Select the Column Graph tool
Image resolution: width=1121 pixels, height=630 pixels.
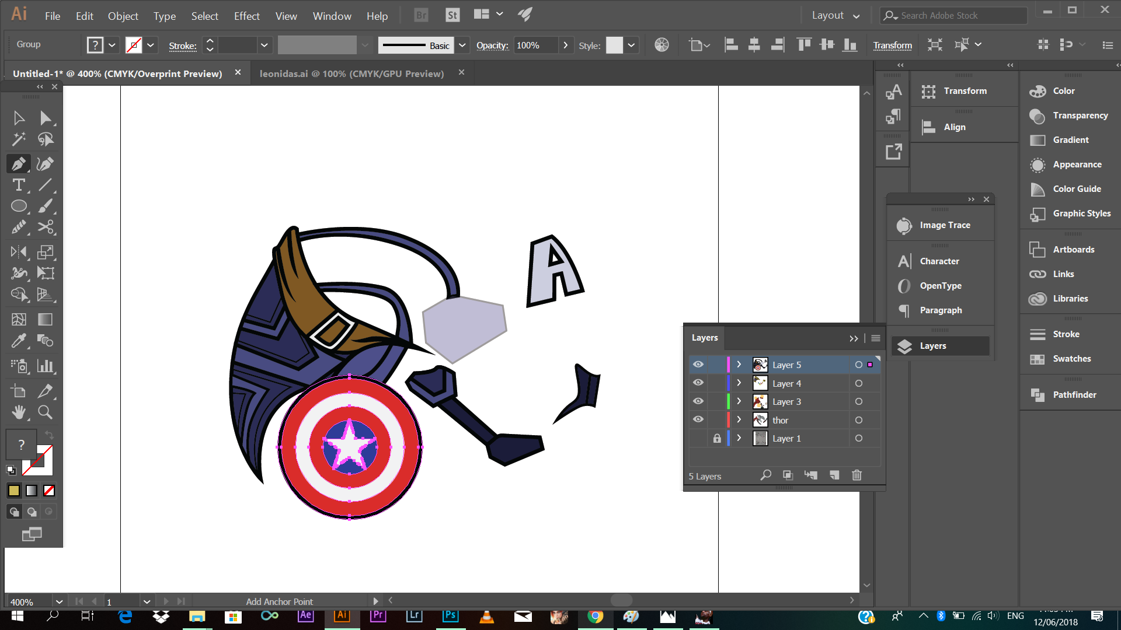tap(46, 366)
